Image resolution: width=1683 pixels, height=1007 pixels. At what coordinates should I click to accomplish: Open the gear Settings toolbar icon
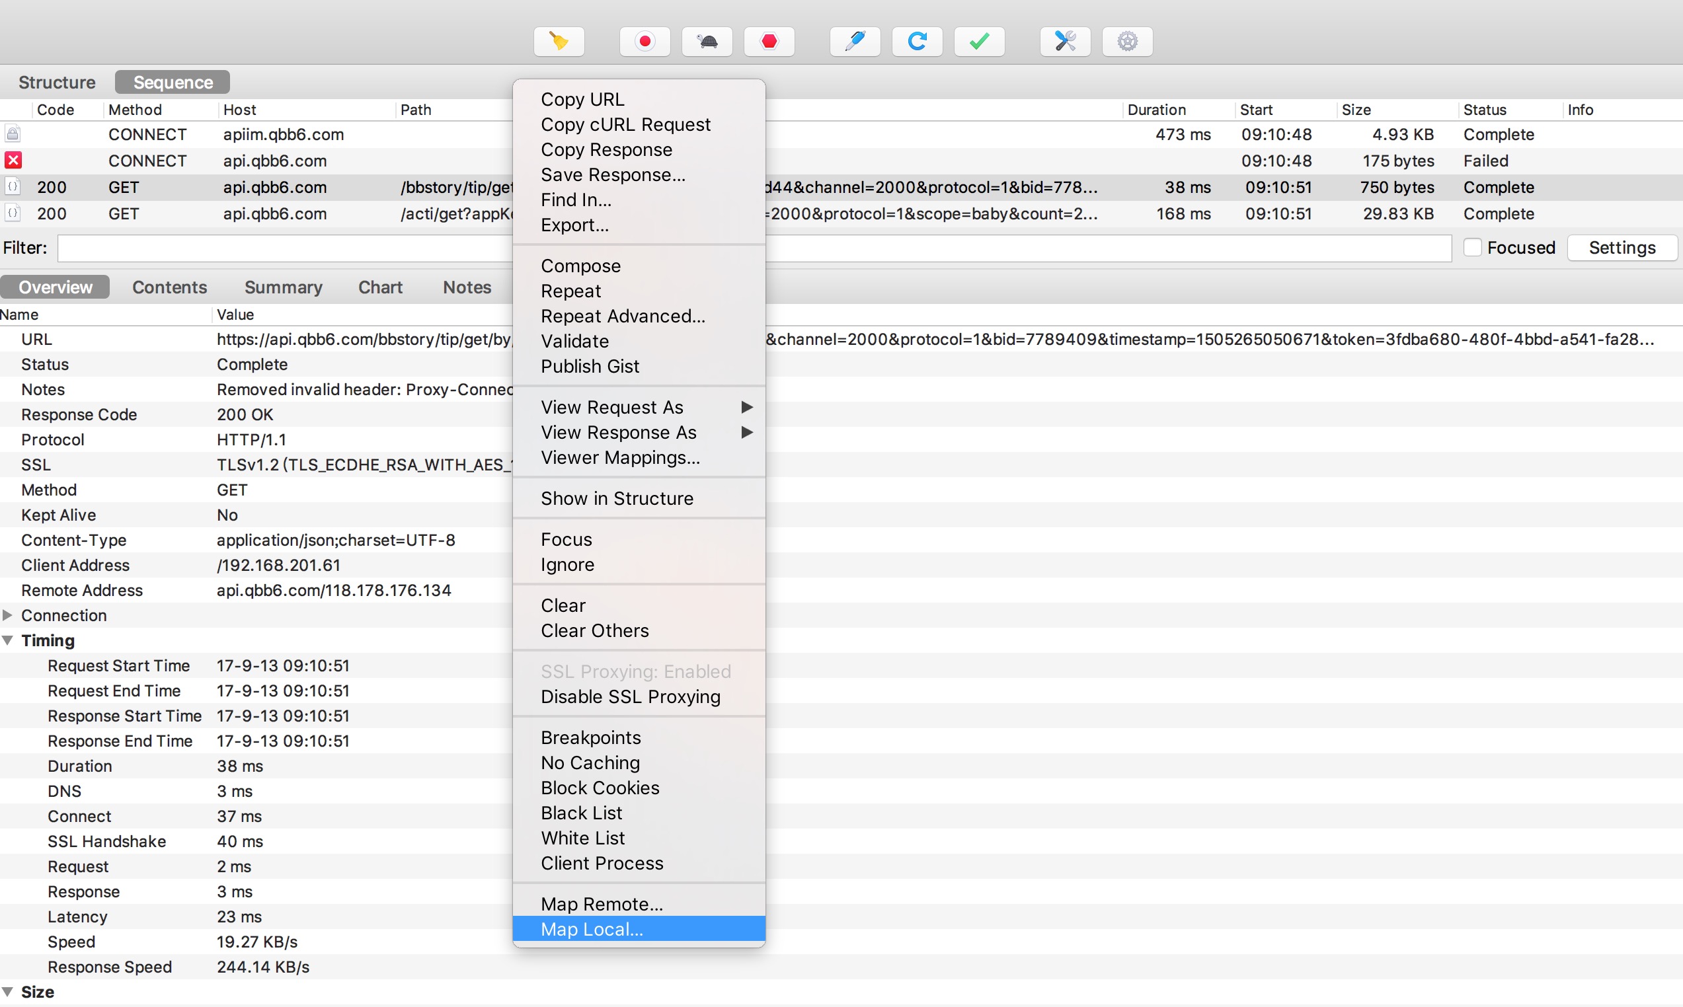pyautogui.click(x=1127, y=42)
